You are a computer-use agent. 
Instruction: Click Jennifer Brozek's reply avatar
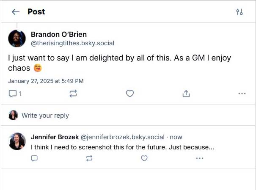click(x=17, y=141)
